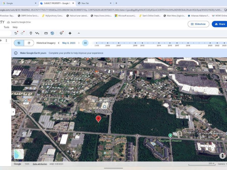Click the City Church at Northside label
This screenshot has height=170, width=227.
[x=210, y=133]
